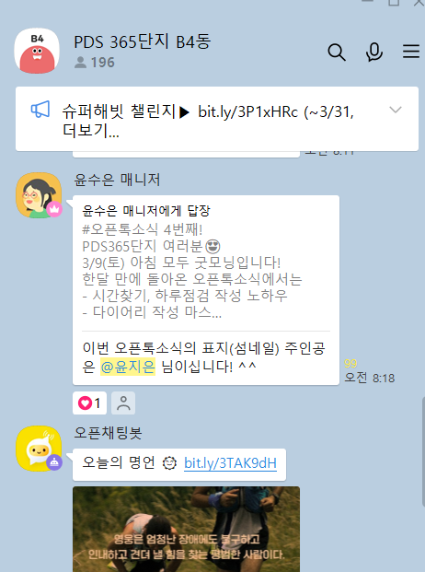
Task: Click the chat scrollbar thumb
Action: tap(423, 451)
